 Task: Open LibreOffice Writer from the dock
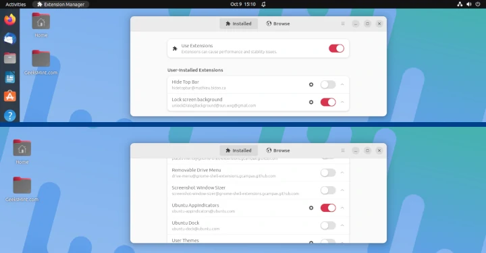tap(10, 77)
